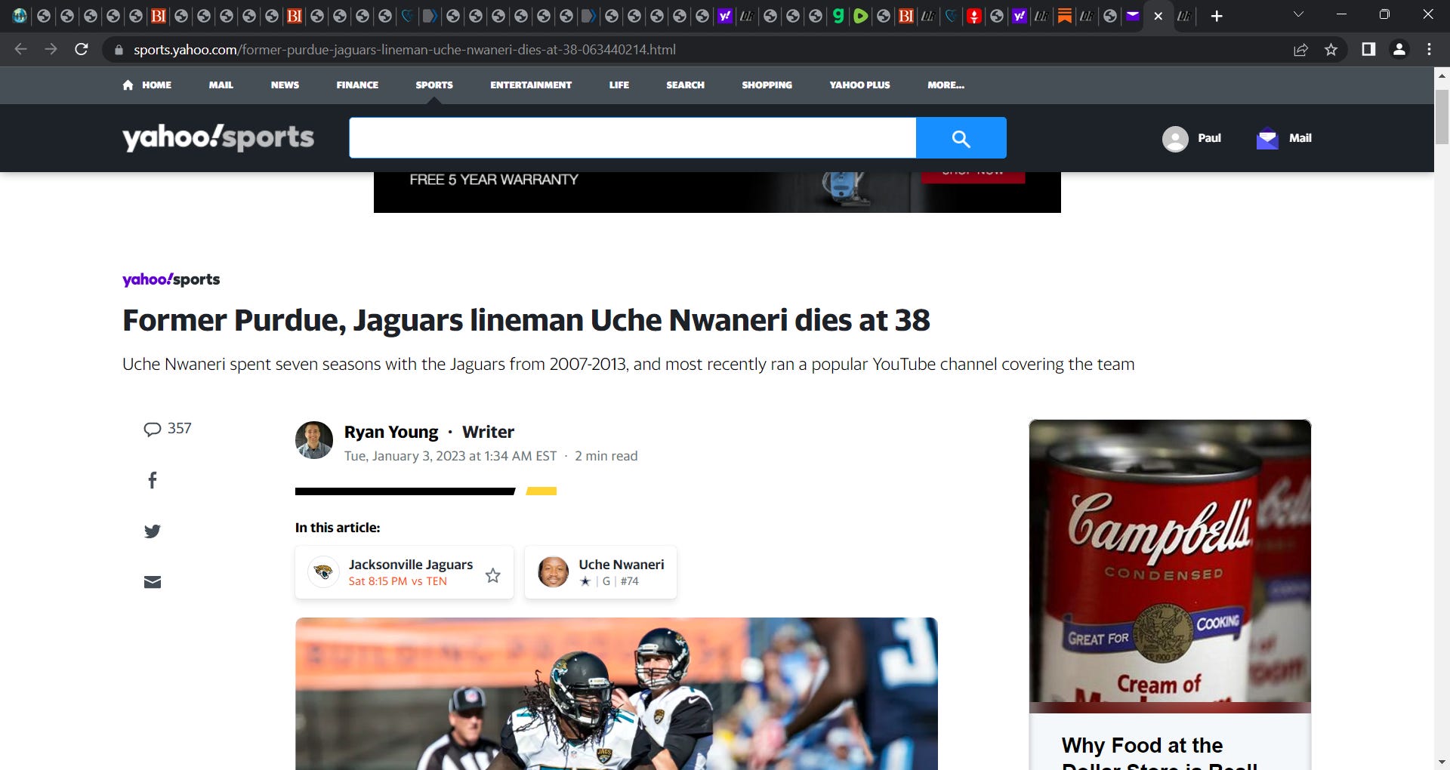Open Jacksonville Jaguars team card
1450x770 pixels.
[404, 572]
